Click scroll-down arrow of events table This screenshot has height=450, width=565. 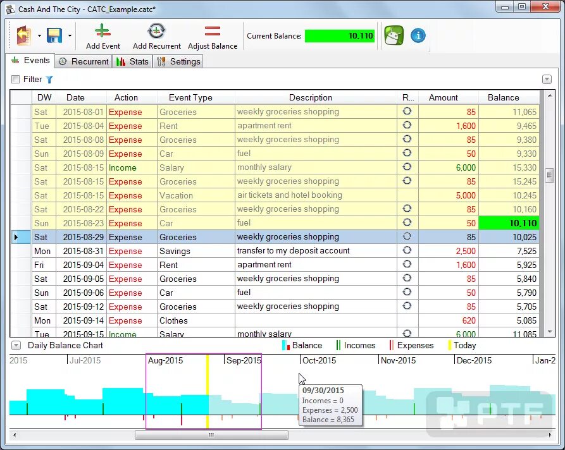tap(550, 332)
